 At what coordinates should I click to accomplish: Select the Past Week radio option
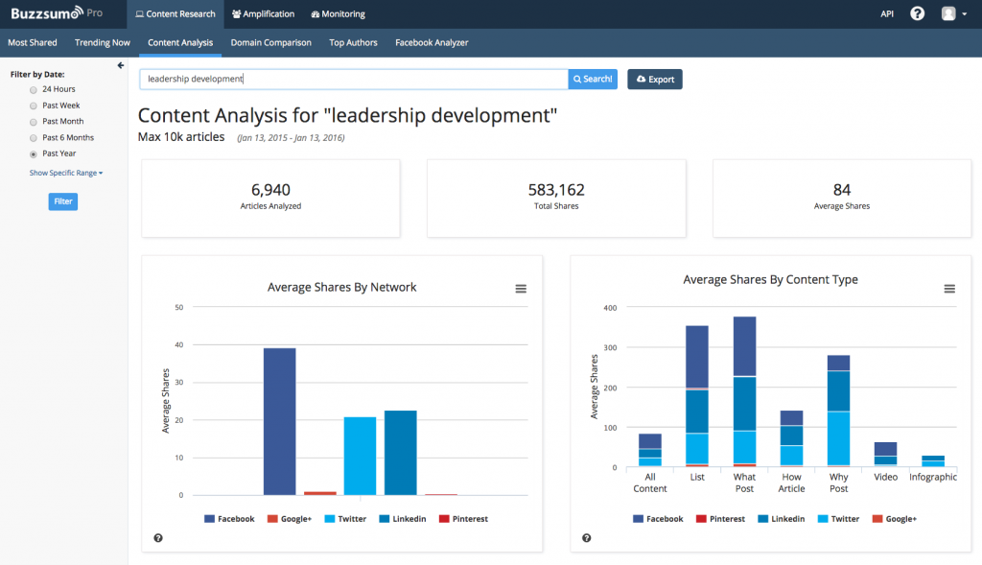[x=34, y=106]
